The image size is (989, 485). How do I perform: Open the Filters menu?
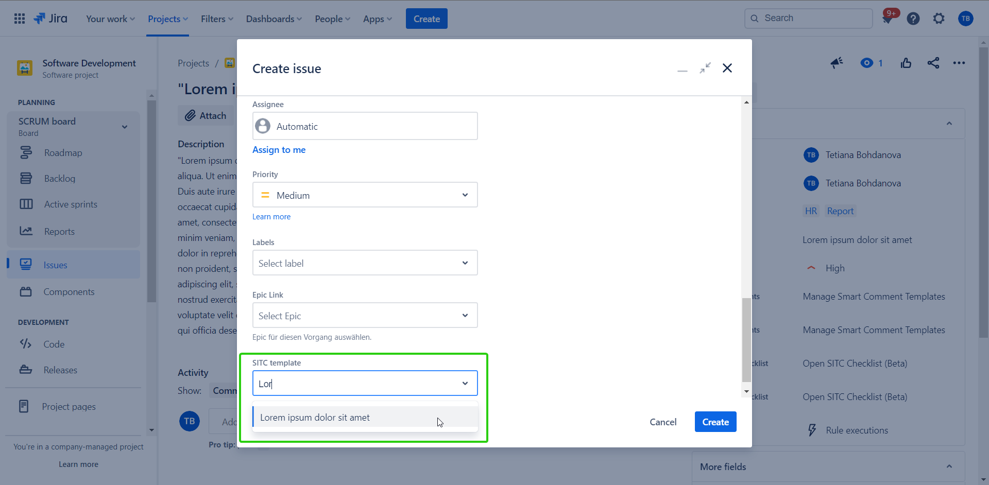coord(217,19)
